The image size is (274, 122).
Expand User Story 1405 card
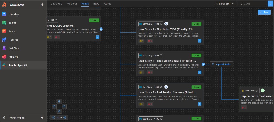(161, 87)
